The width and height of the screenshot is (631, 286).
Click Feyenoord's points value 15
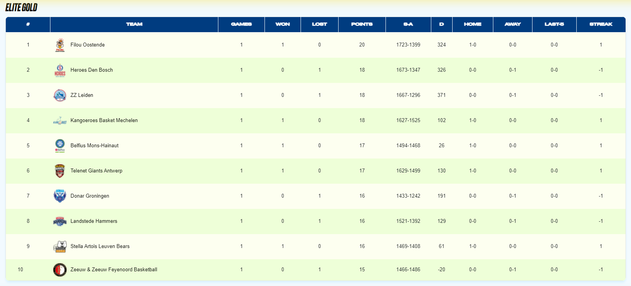click(x=362, y=270)
